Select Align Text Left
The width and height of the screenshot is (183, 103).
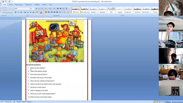pos(46,12)
